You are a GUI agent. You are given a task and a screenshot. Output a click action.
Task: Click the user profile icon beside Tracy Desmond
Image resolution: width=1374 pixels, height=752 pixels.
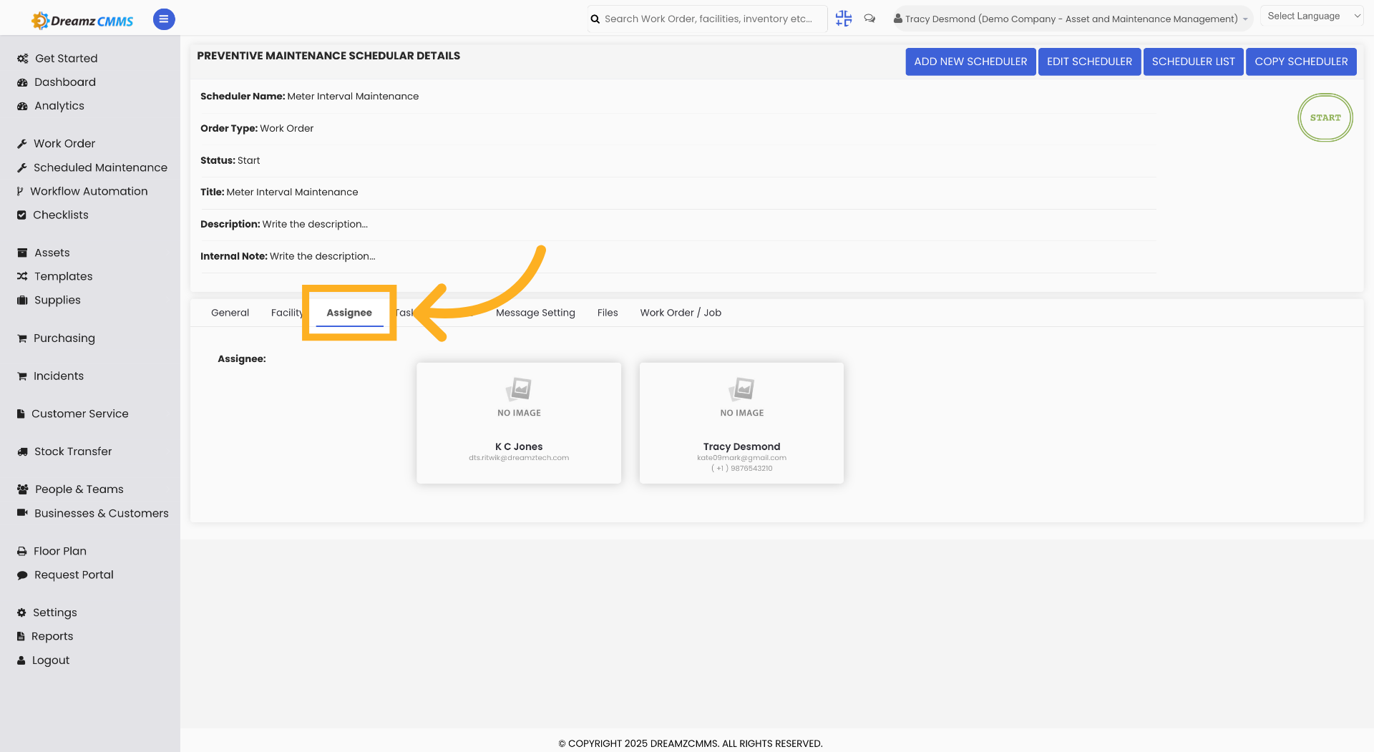(x=897, y=19)
